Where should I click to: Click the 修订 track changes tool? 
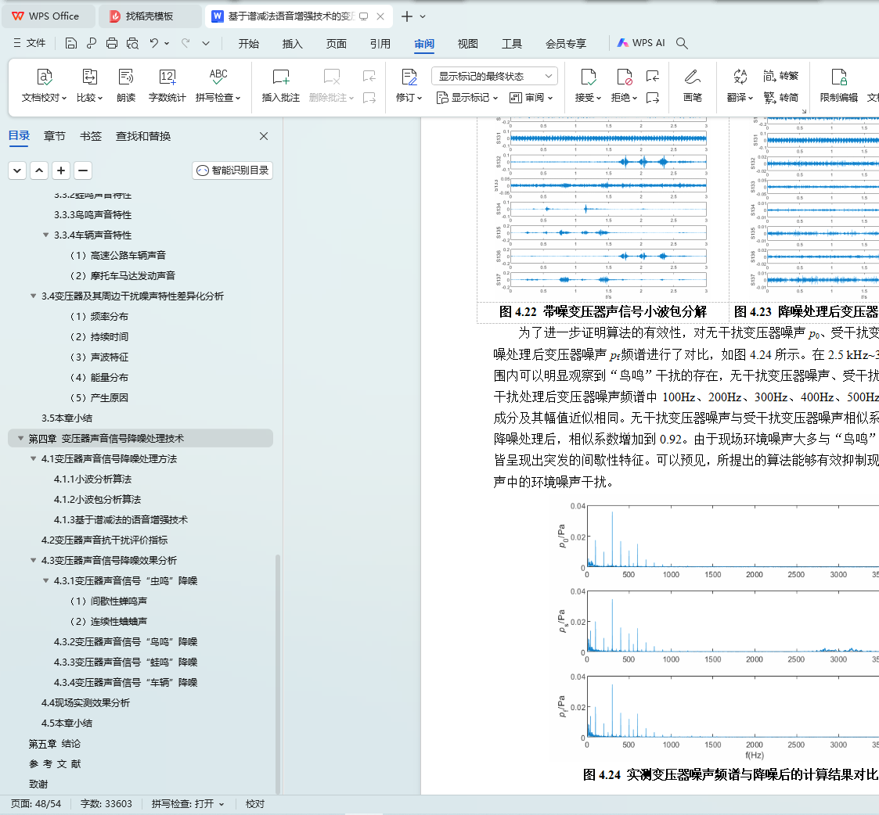(x=409, y=85)
